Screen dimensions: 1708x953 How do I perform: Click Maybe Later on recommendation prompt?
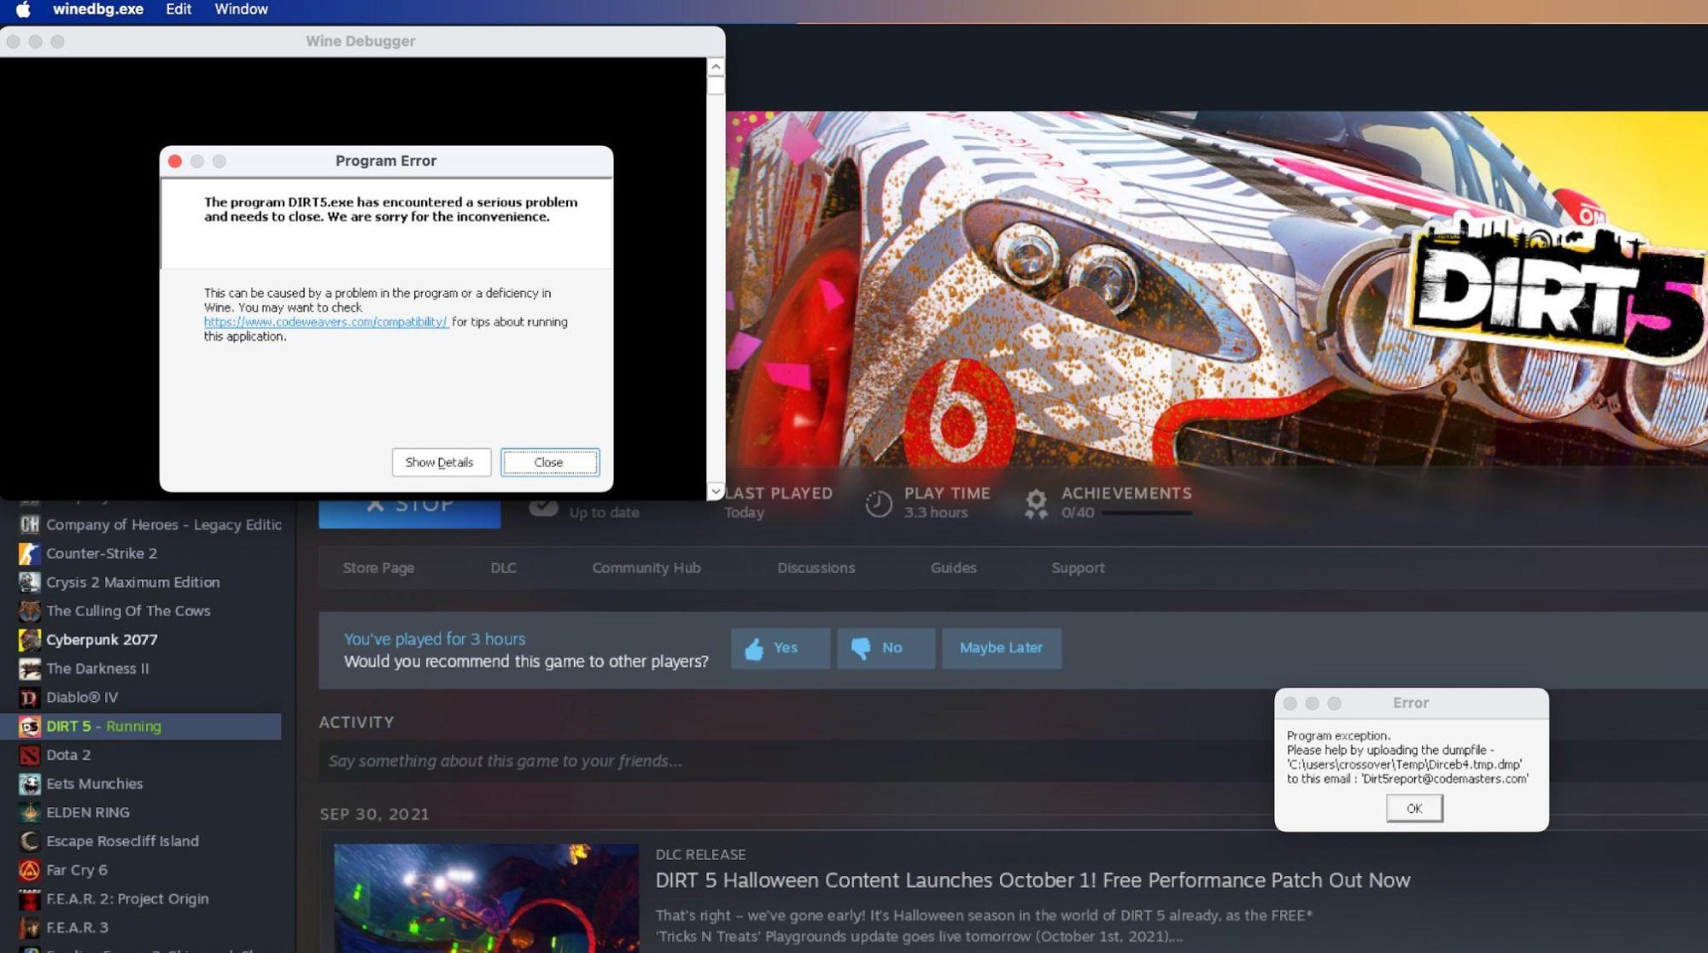coord(1001,648)
